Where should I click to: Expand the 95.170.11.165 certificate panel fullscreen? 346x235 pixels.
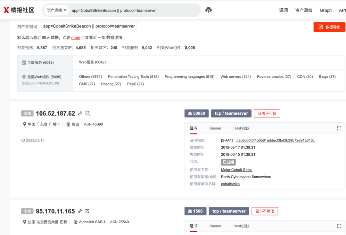[339, 226]
